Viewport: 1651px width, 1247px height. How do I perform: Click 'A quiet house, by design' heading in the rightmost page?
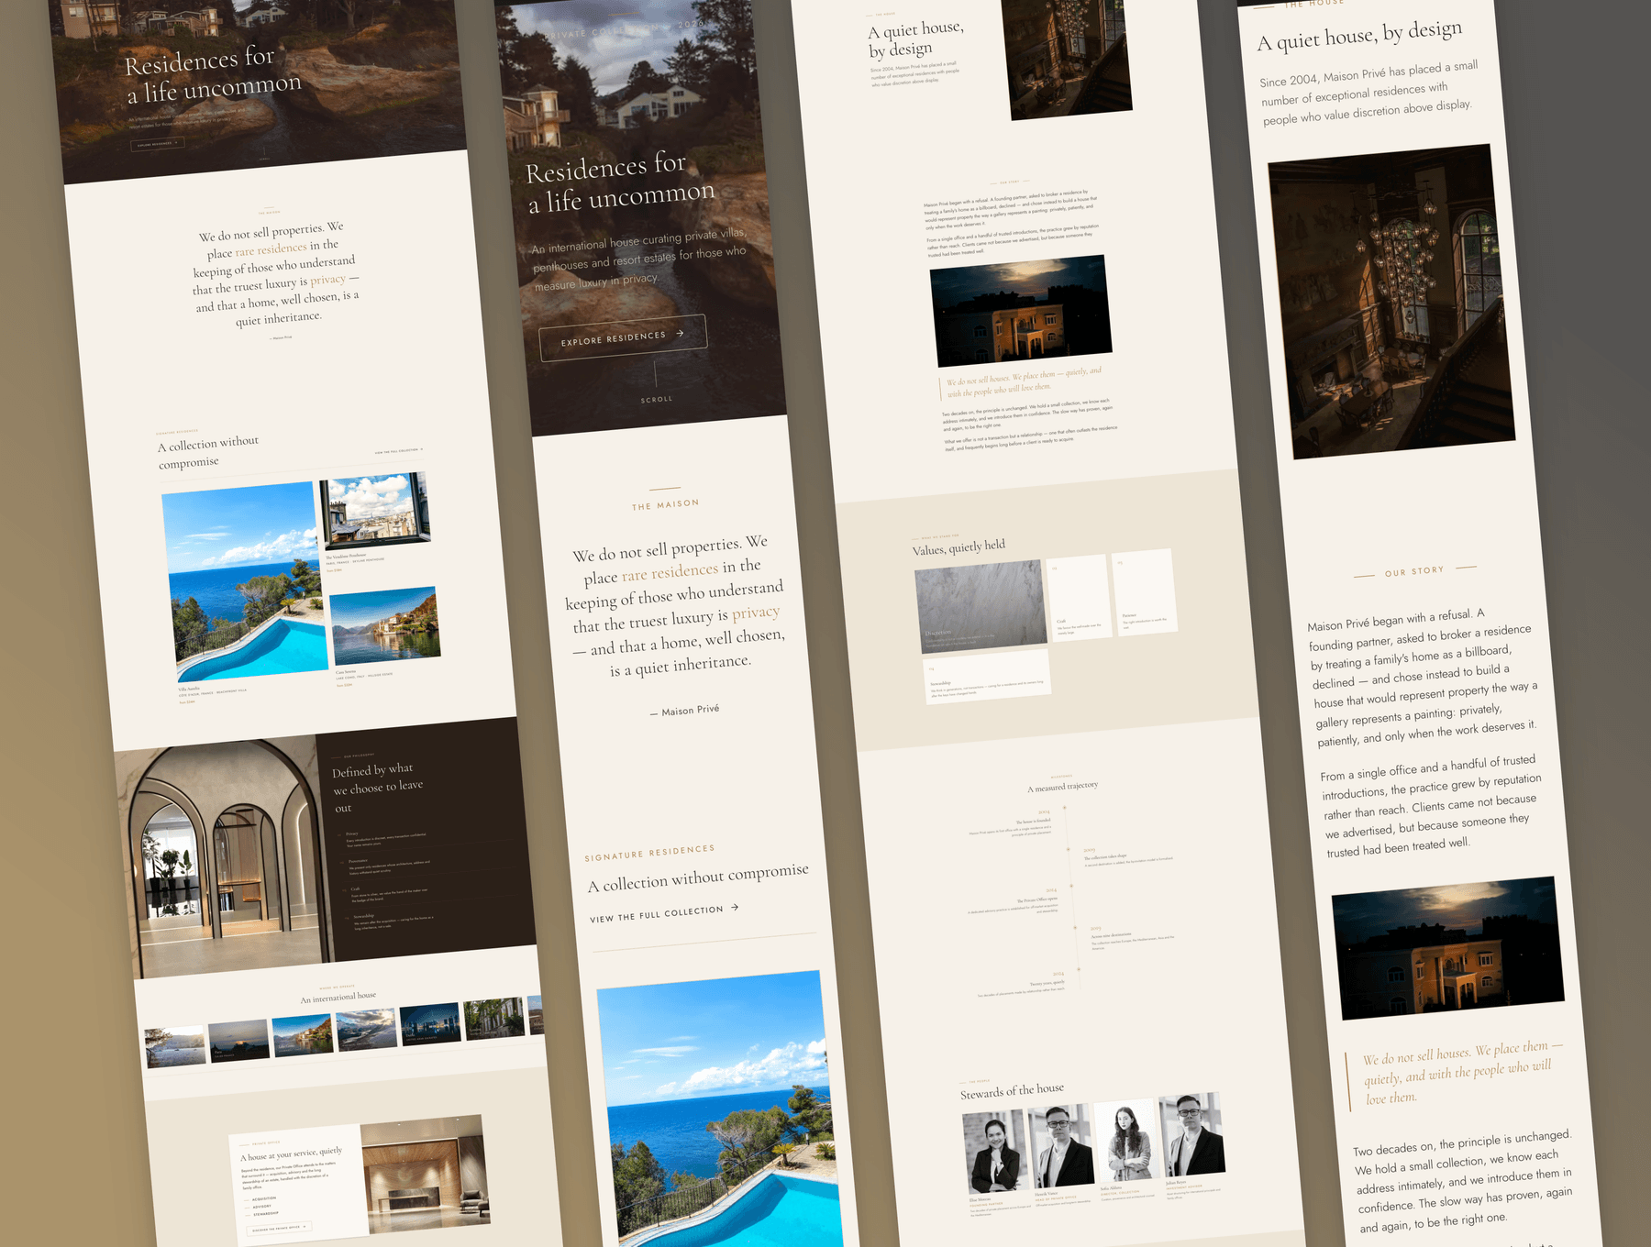(x=1359, y=36)
